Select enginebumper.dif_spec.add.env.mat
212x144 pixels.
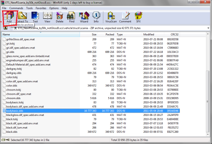tap(27, 60)
